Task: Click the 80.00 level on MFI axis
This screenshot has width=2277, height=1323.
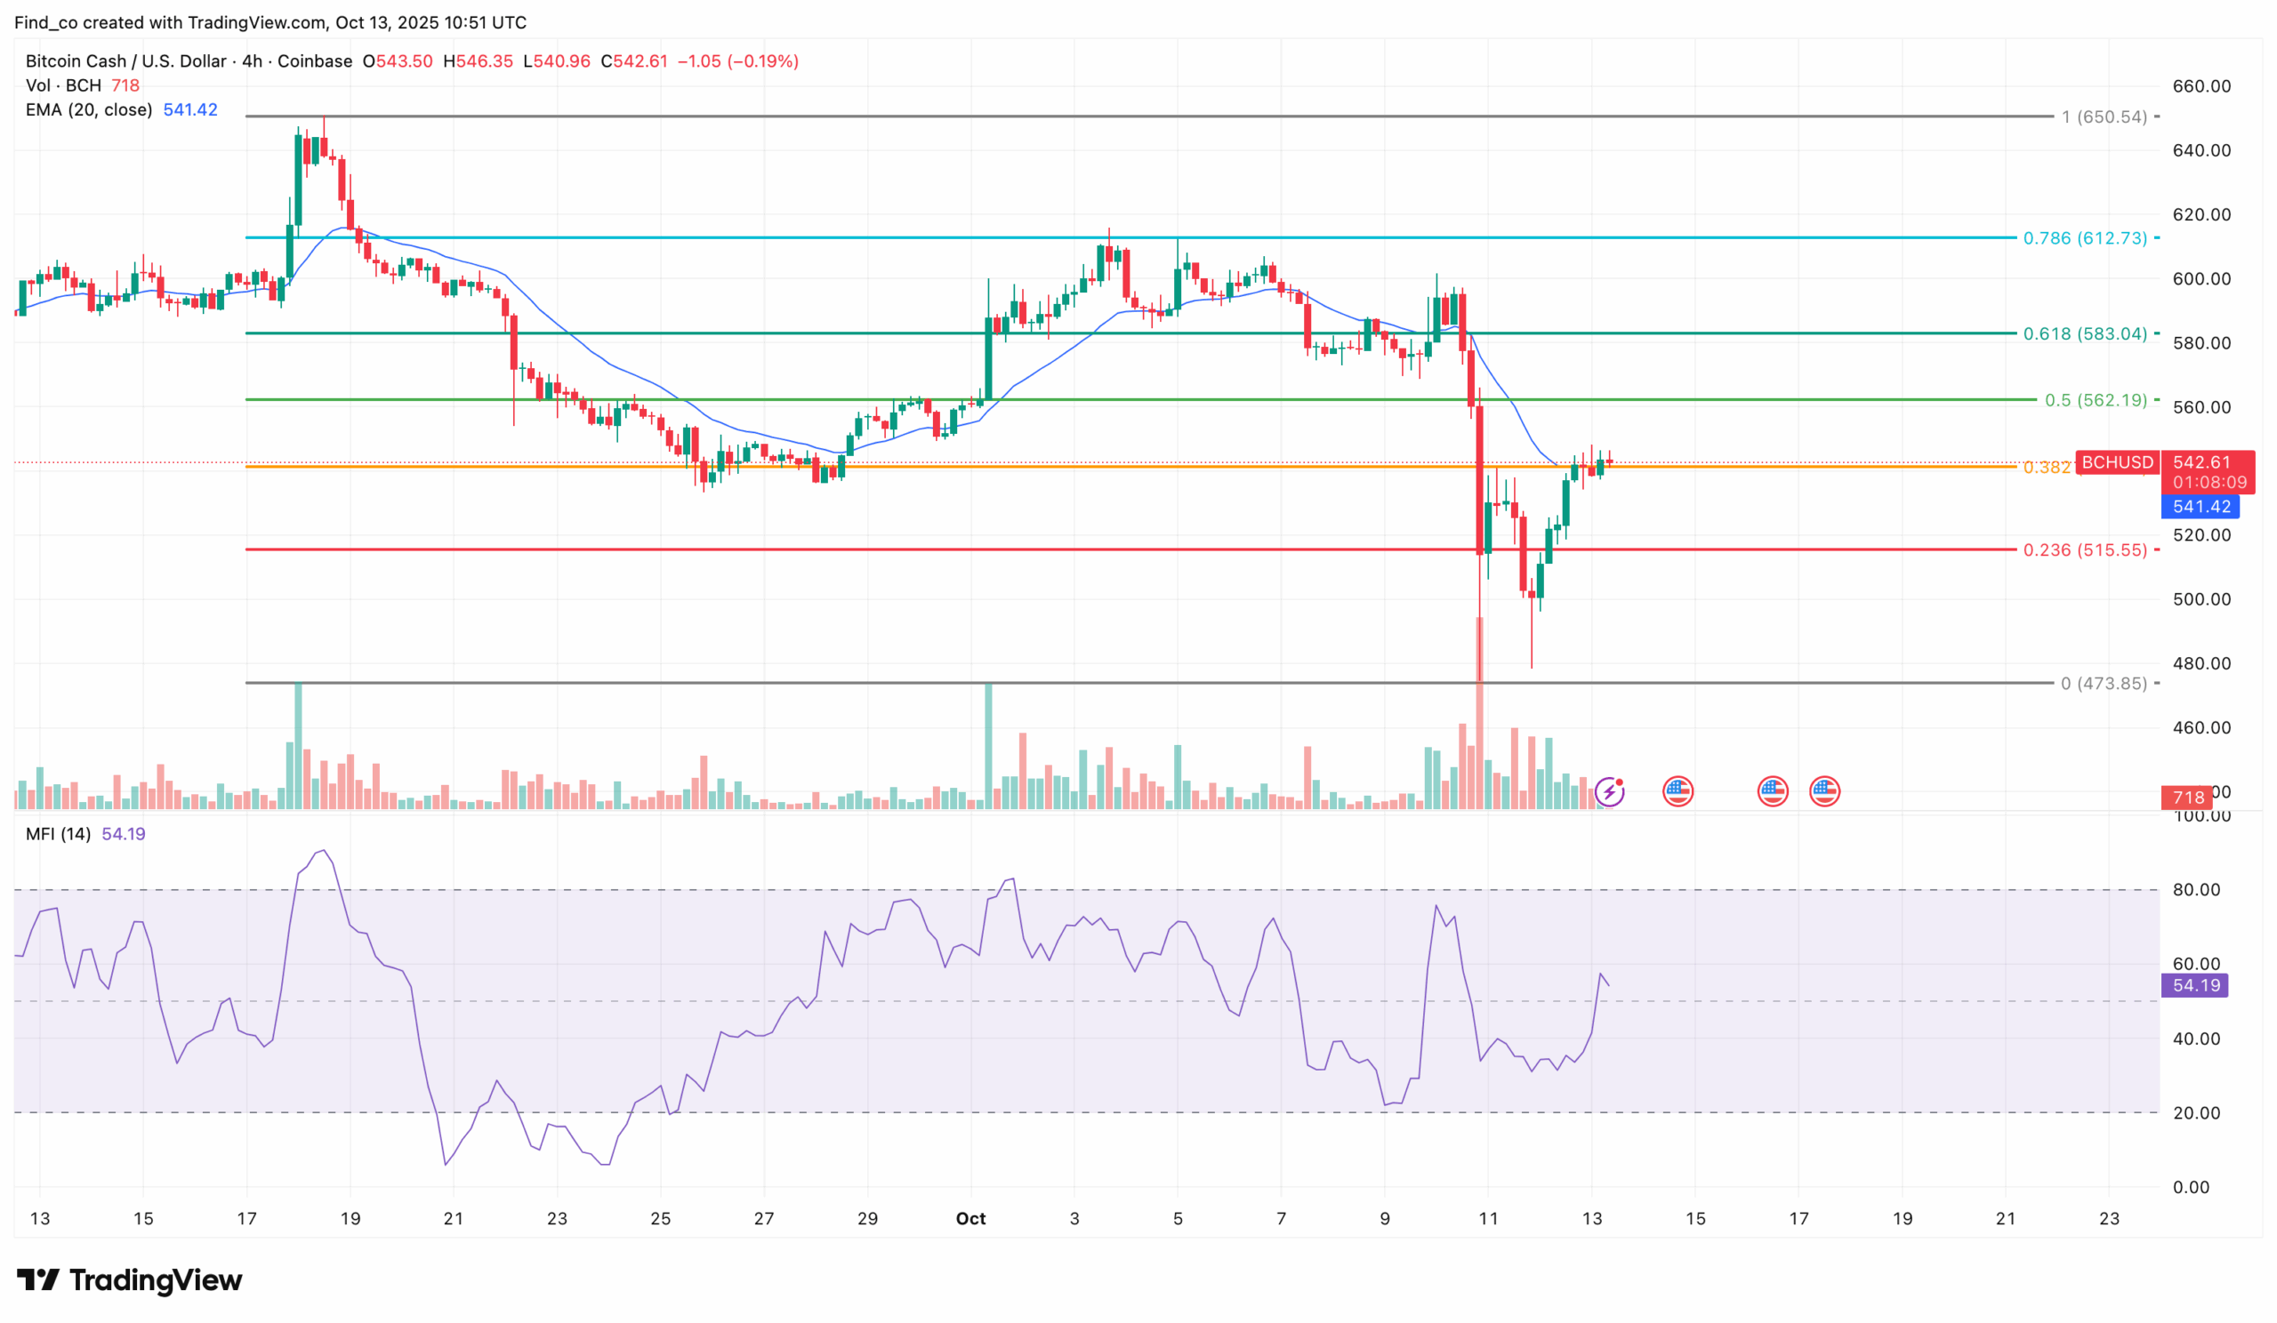Action: (x=2197, y=890)
